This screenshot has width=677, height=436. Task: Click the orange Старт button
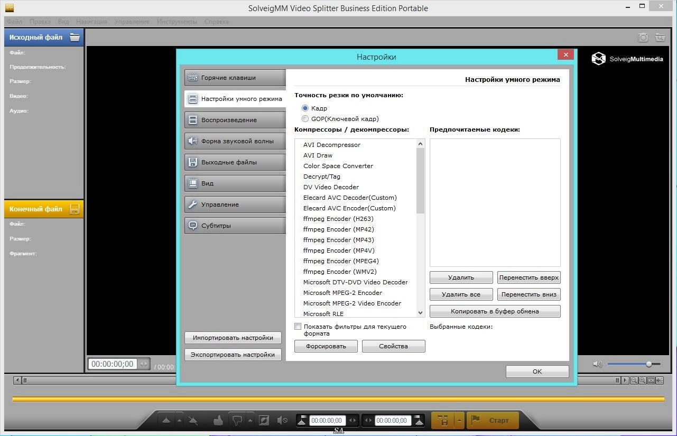pos(493,421)
